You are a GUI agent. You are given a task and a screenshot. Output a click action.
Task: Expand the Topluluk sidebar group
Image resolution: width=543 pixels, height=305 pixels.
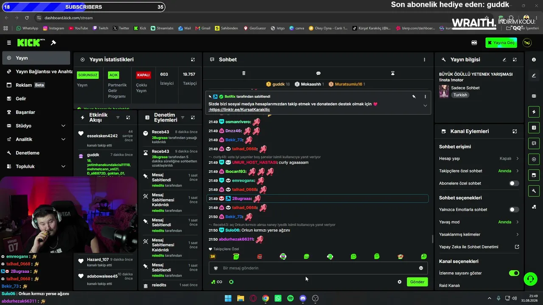[x=36, y=166]
